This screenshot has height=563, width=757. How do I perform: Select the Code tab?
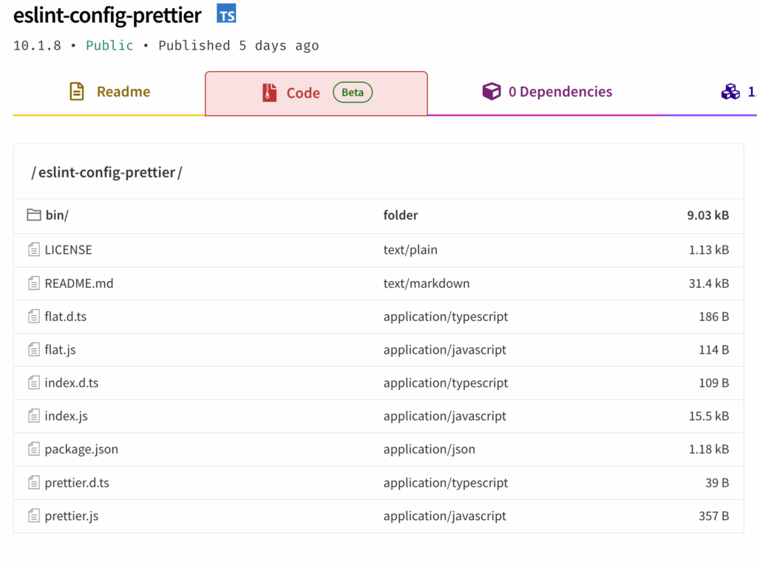click(303, 93)
